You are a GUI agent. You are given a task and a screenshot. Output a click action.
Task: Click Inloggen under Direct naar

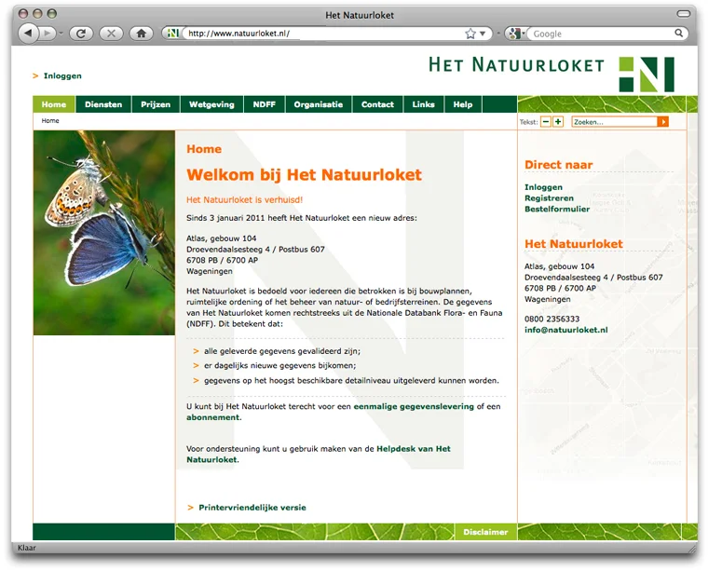click(x=543, y=187)
